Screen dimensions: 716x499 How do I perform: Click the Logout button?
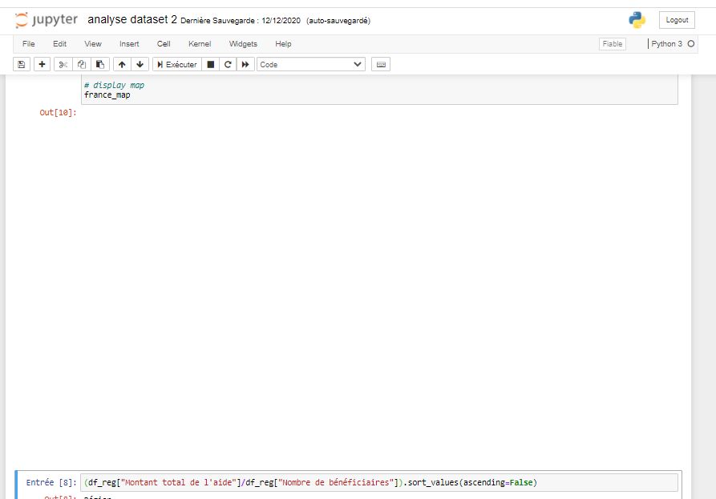click(x=677, y=20)
